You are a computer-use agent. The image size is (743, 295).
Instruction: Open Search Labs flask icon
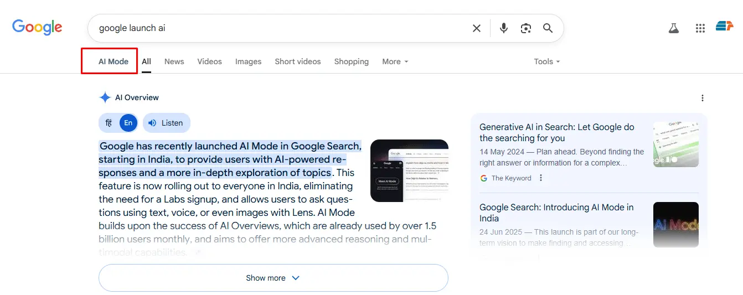[673, 28]
